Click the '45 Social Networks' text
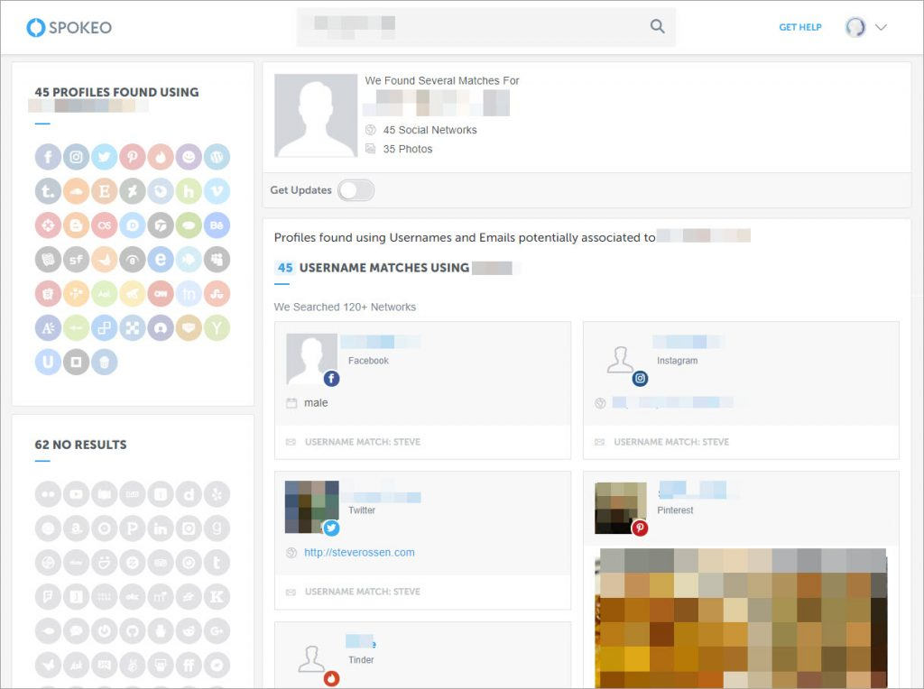This screenshot has height=689, width=924. click(x=430, y=130)
